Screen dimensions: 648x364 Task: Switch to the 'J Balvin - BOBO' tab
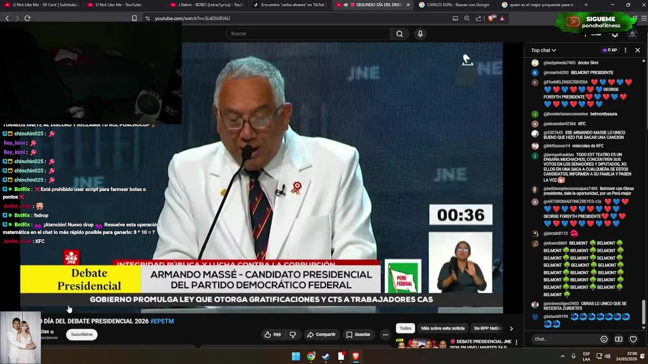coord(208,5)
